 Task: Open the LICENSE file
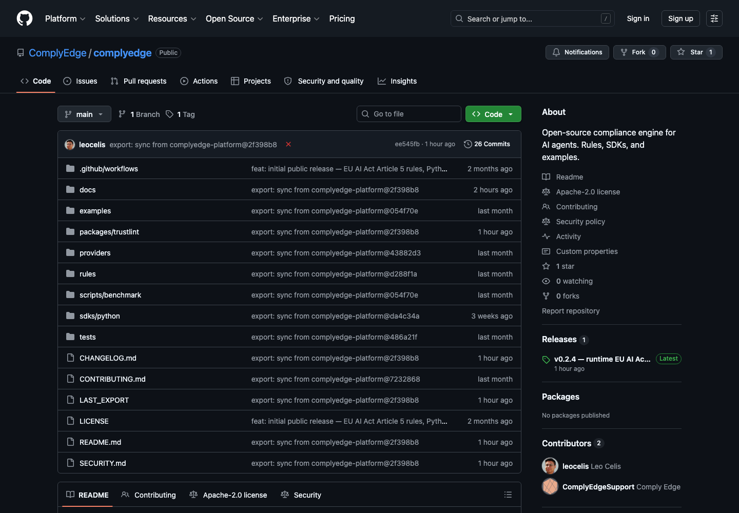pyautogui.click(x=94, y=421)
